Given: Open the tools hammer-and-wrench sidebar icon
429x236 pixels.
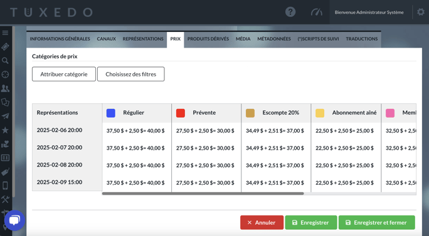Looking at the screenshot, I should click(x=5, y=200).
